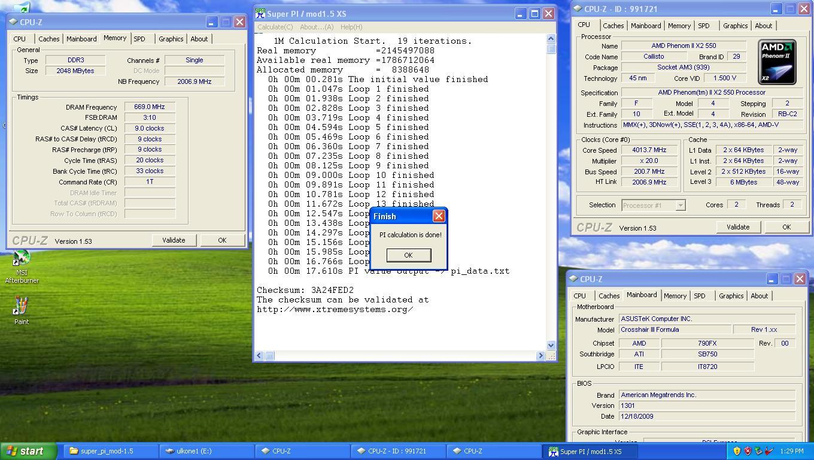
Task: Click OK in CPU-Z ID 991721 window
Action: point(786,227)
